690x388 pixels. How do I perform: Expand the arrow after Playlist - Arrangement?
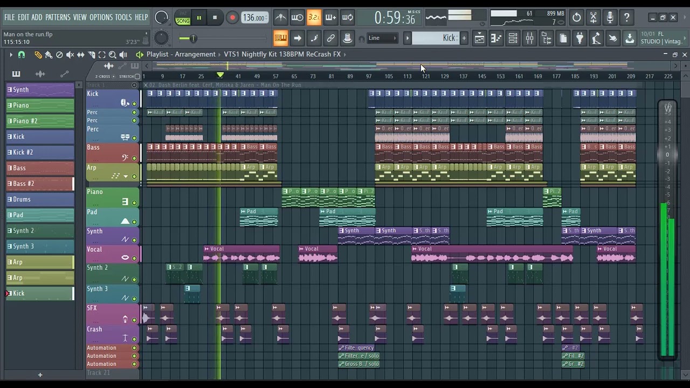pyautogui.click(x=219, y=54)
